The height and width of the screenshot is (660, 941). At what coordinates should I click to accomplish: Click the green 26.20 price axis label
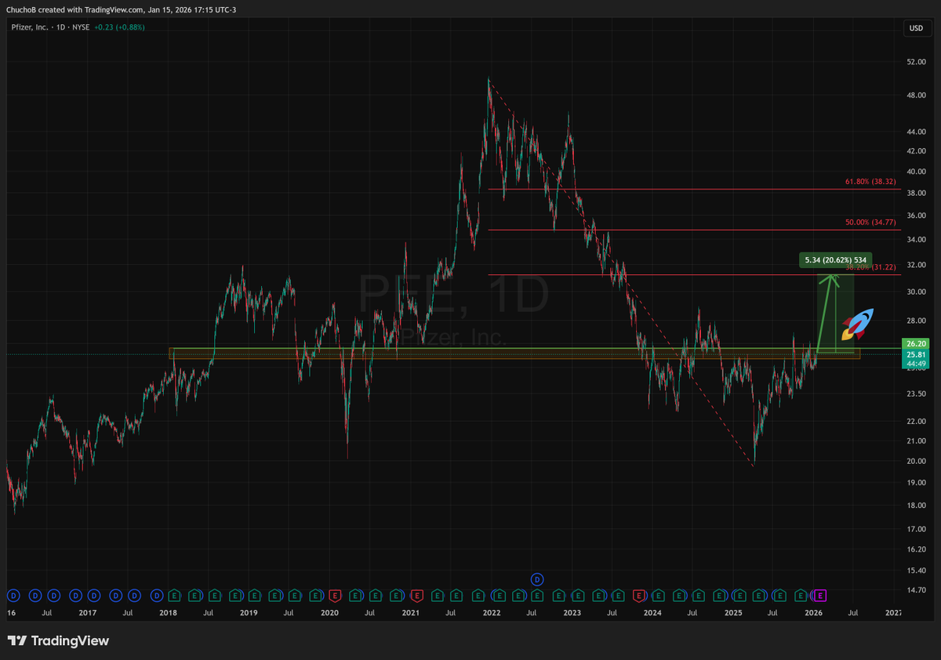(916, 343)
